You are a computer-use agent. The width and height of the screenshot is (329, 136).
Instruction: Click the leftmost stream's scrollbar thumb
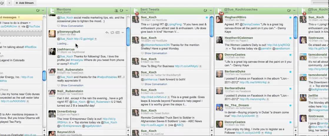point(44,76)
